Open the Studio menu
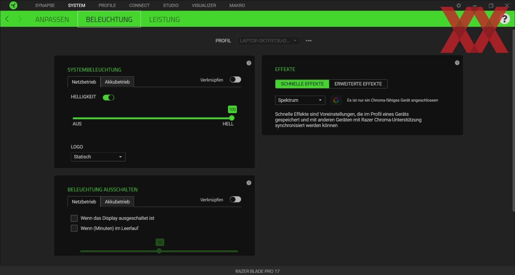Viewport: 515px width, 275px height. tap(171, 5)
